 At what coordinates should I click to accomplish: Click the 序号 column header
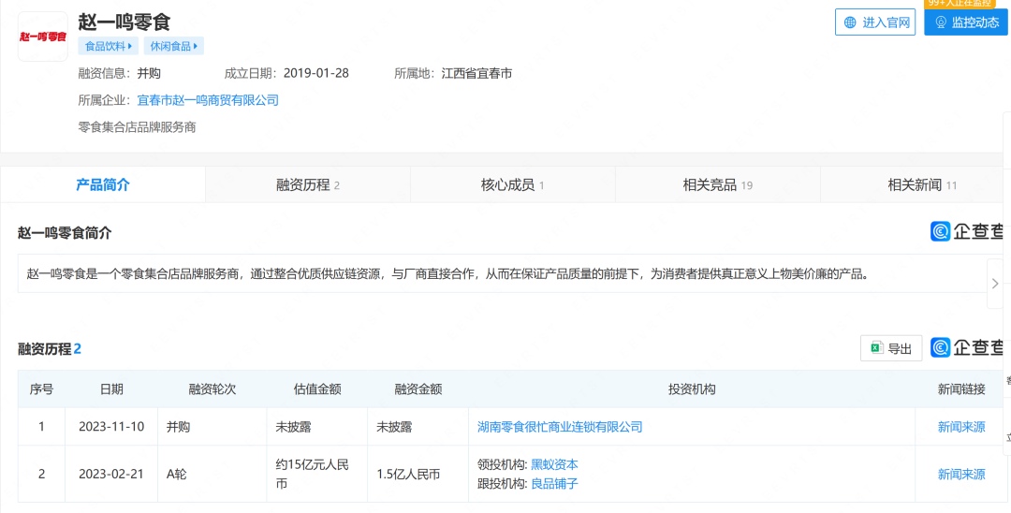(x=41, y=389)
